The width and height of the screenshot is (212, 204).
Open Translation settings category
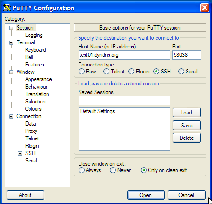point(37,94)
